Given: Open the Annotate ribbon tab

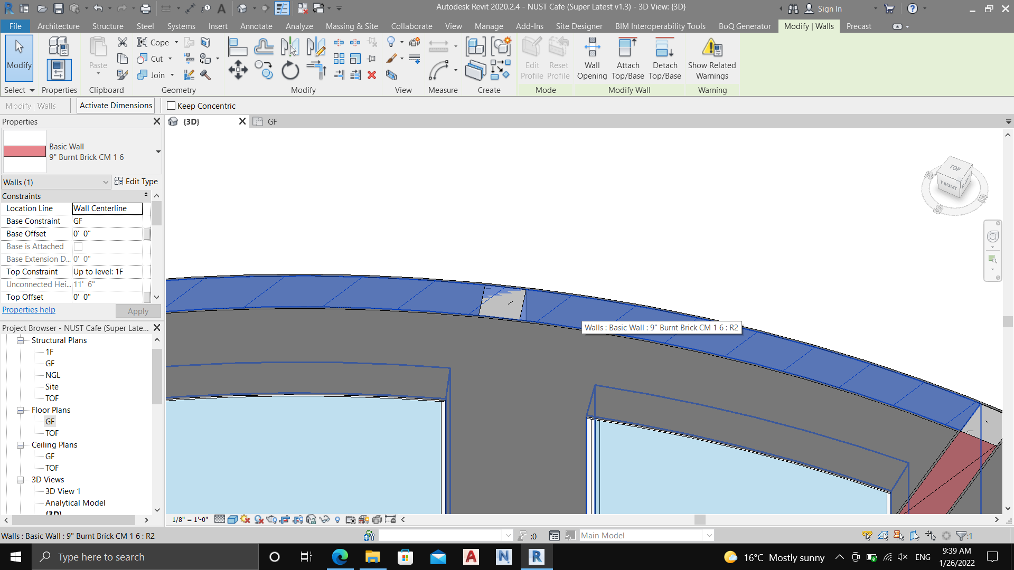Looking at the screenshot, I should pos(256,26).
